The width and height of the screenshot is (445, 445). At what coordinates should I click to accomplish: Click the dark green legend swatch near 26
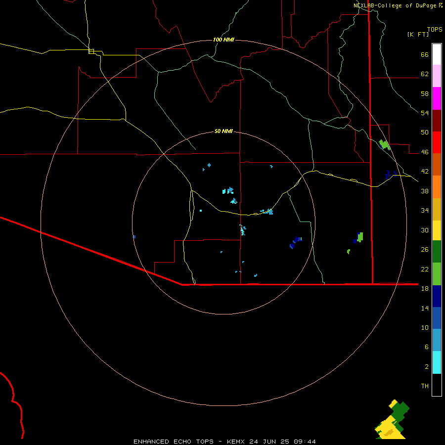[x=437, y=252]
